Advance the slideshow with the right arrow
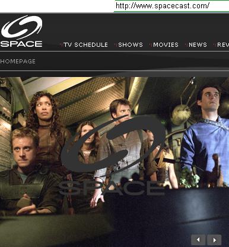The width and height of the screenshot is (229, 247). click(x=214, y=240)
